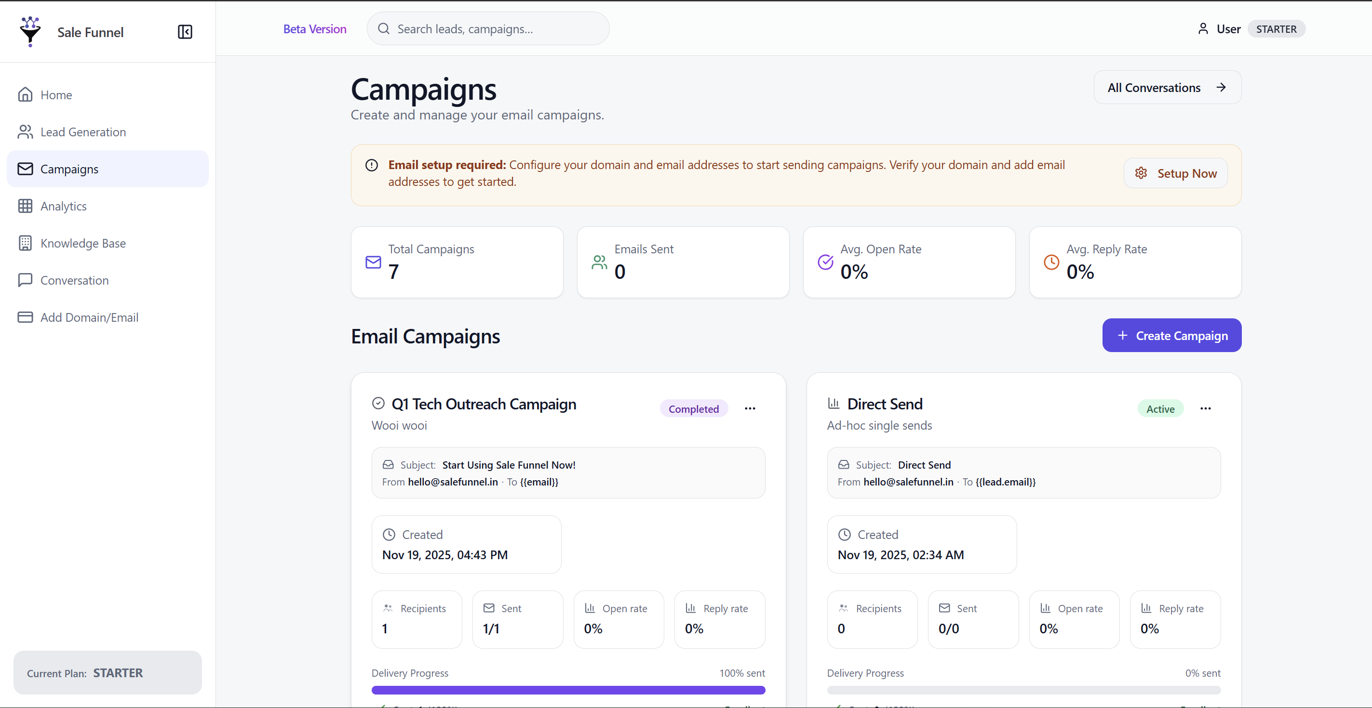Click the Analytics grid icon
1372x708 pixels.
25,206
